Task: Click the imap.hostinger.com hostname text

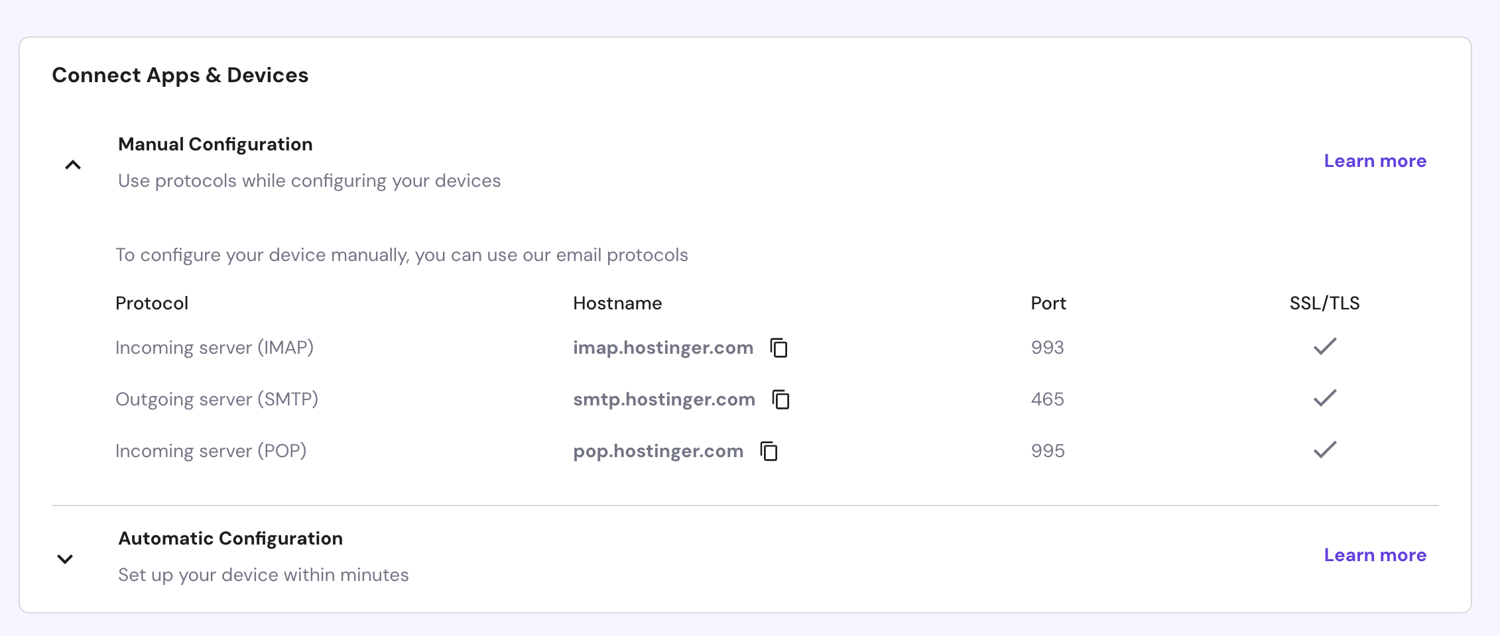Action: (662, 348)
